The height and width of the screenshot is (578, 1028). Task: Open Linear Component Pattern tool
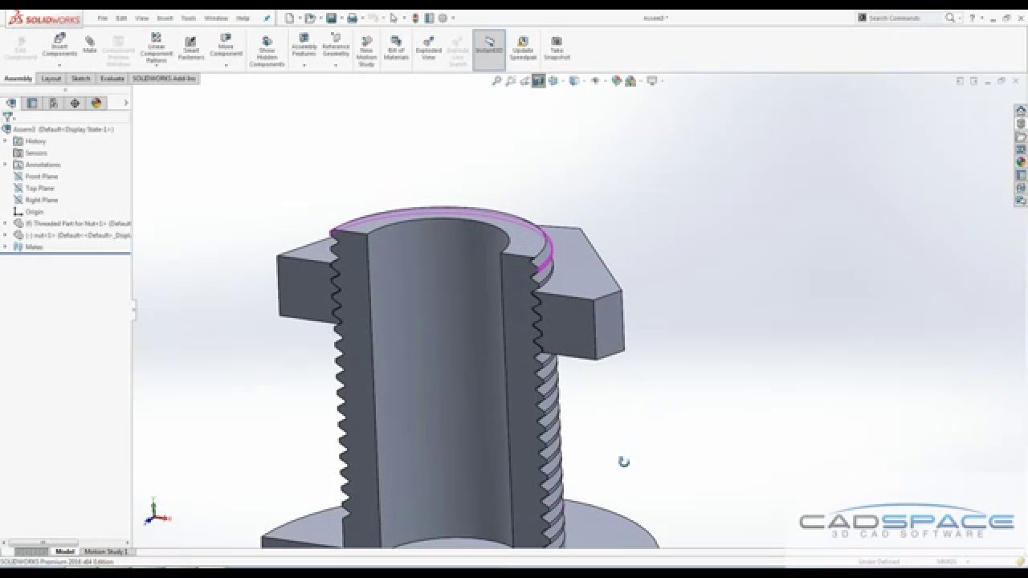click(x=157, y=47)
